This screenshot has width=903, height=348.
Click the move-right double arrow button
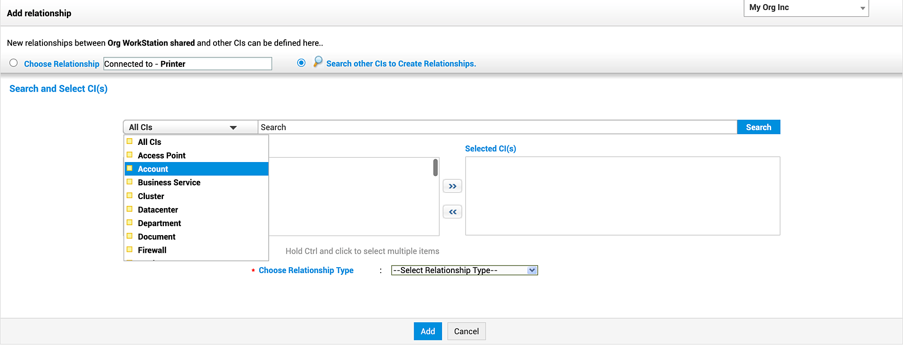[x=452, y=186]
